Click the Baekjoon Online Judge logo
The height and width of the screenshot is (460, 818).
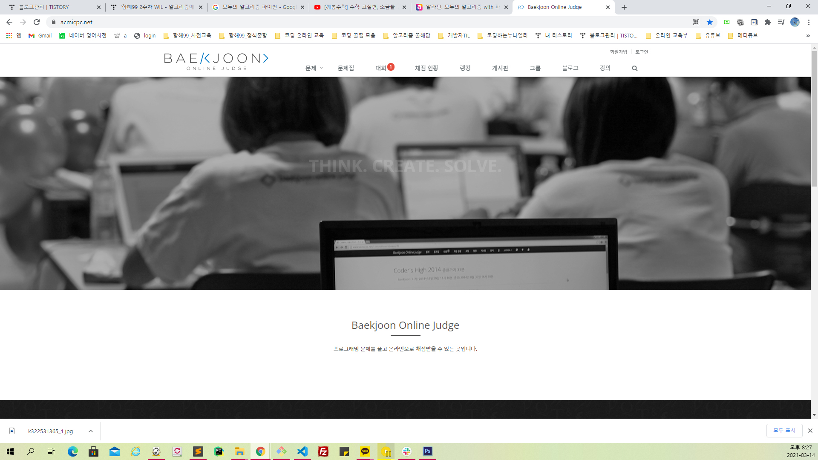tap(216, 61)
